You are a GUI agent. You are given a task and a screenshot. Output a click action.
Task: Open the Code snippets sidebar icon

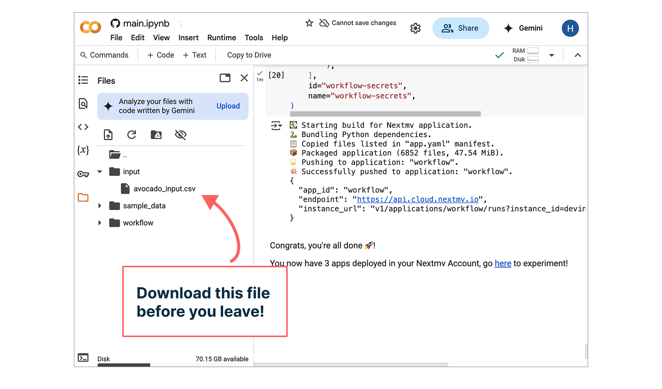click(83, 127)
